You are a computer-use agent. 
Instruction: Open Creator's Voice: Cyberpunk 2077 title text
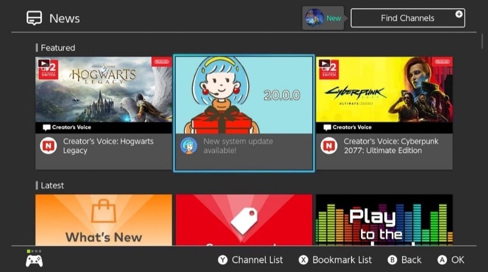pyautogui.click(x=390, y=146)
